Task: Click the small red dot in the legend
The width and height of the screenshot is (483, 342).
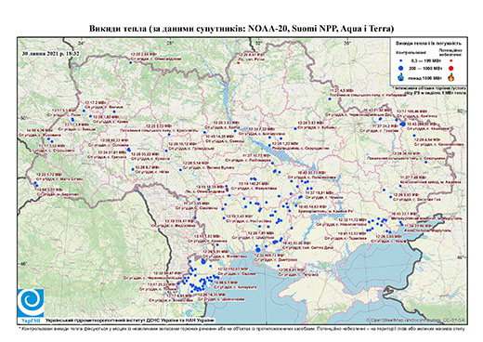Action: (450, 61)
